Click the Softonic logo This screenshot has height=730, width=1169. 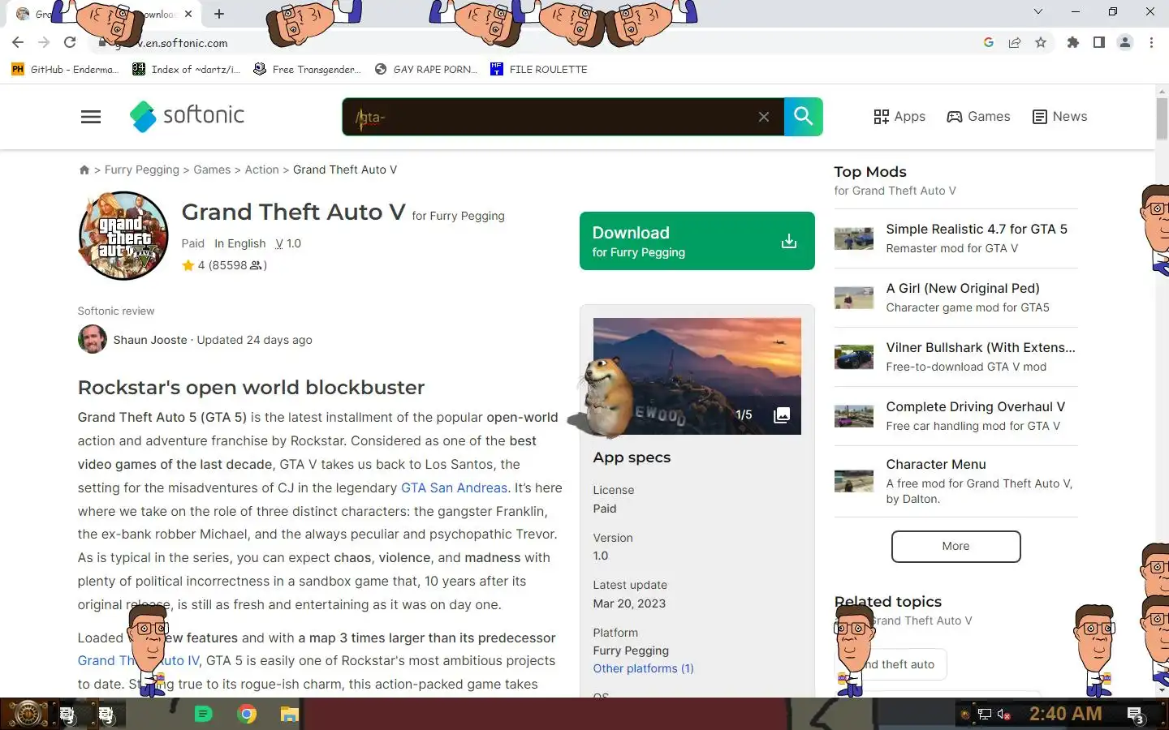tap(187, 116)
